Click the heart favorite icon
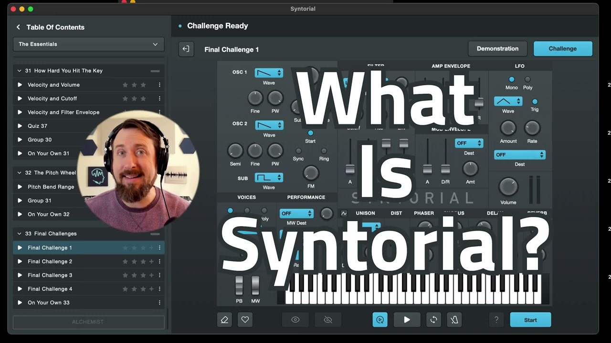Screen dimensions: 611x343 click(245, 320)
